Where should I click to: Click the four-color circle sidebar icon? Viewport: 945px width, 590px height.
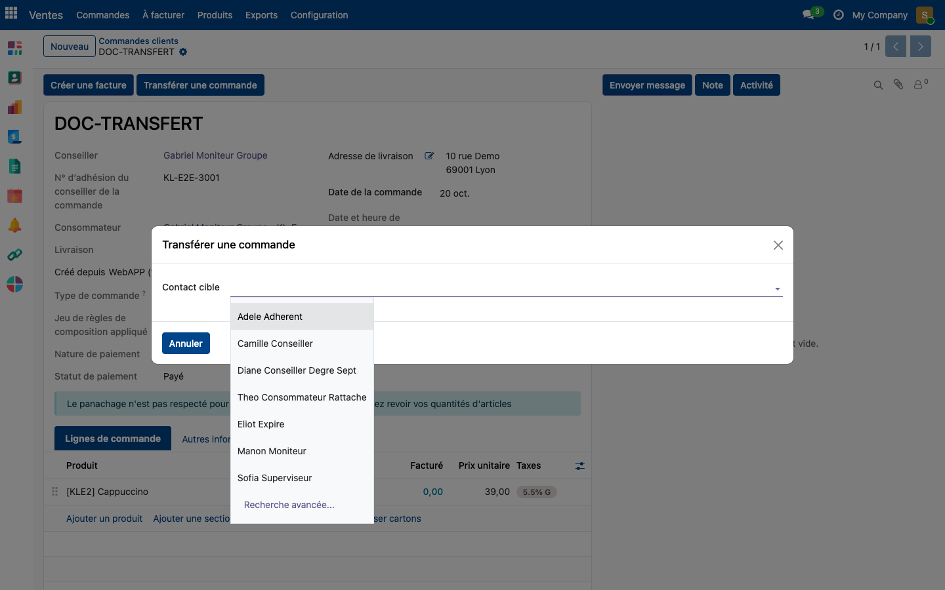coord(14,284)
